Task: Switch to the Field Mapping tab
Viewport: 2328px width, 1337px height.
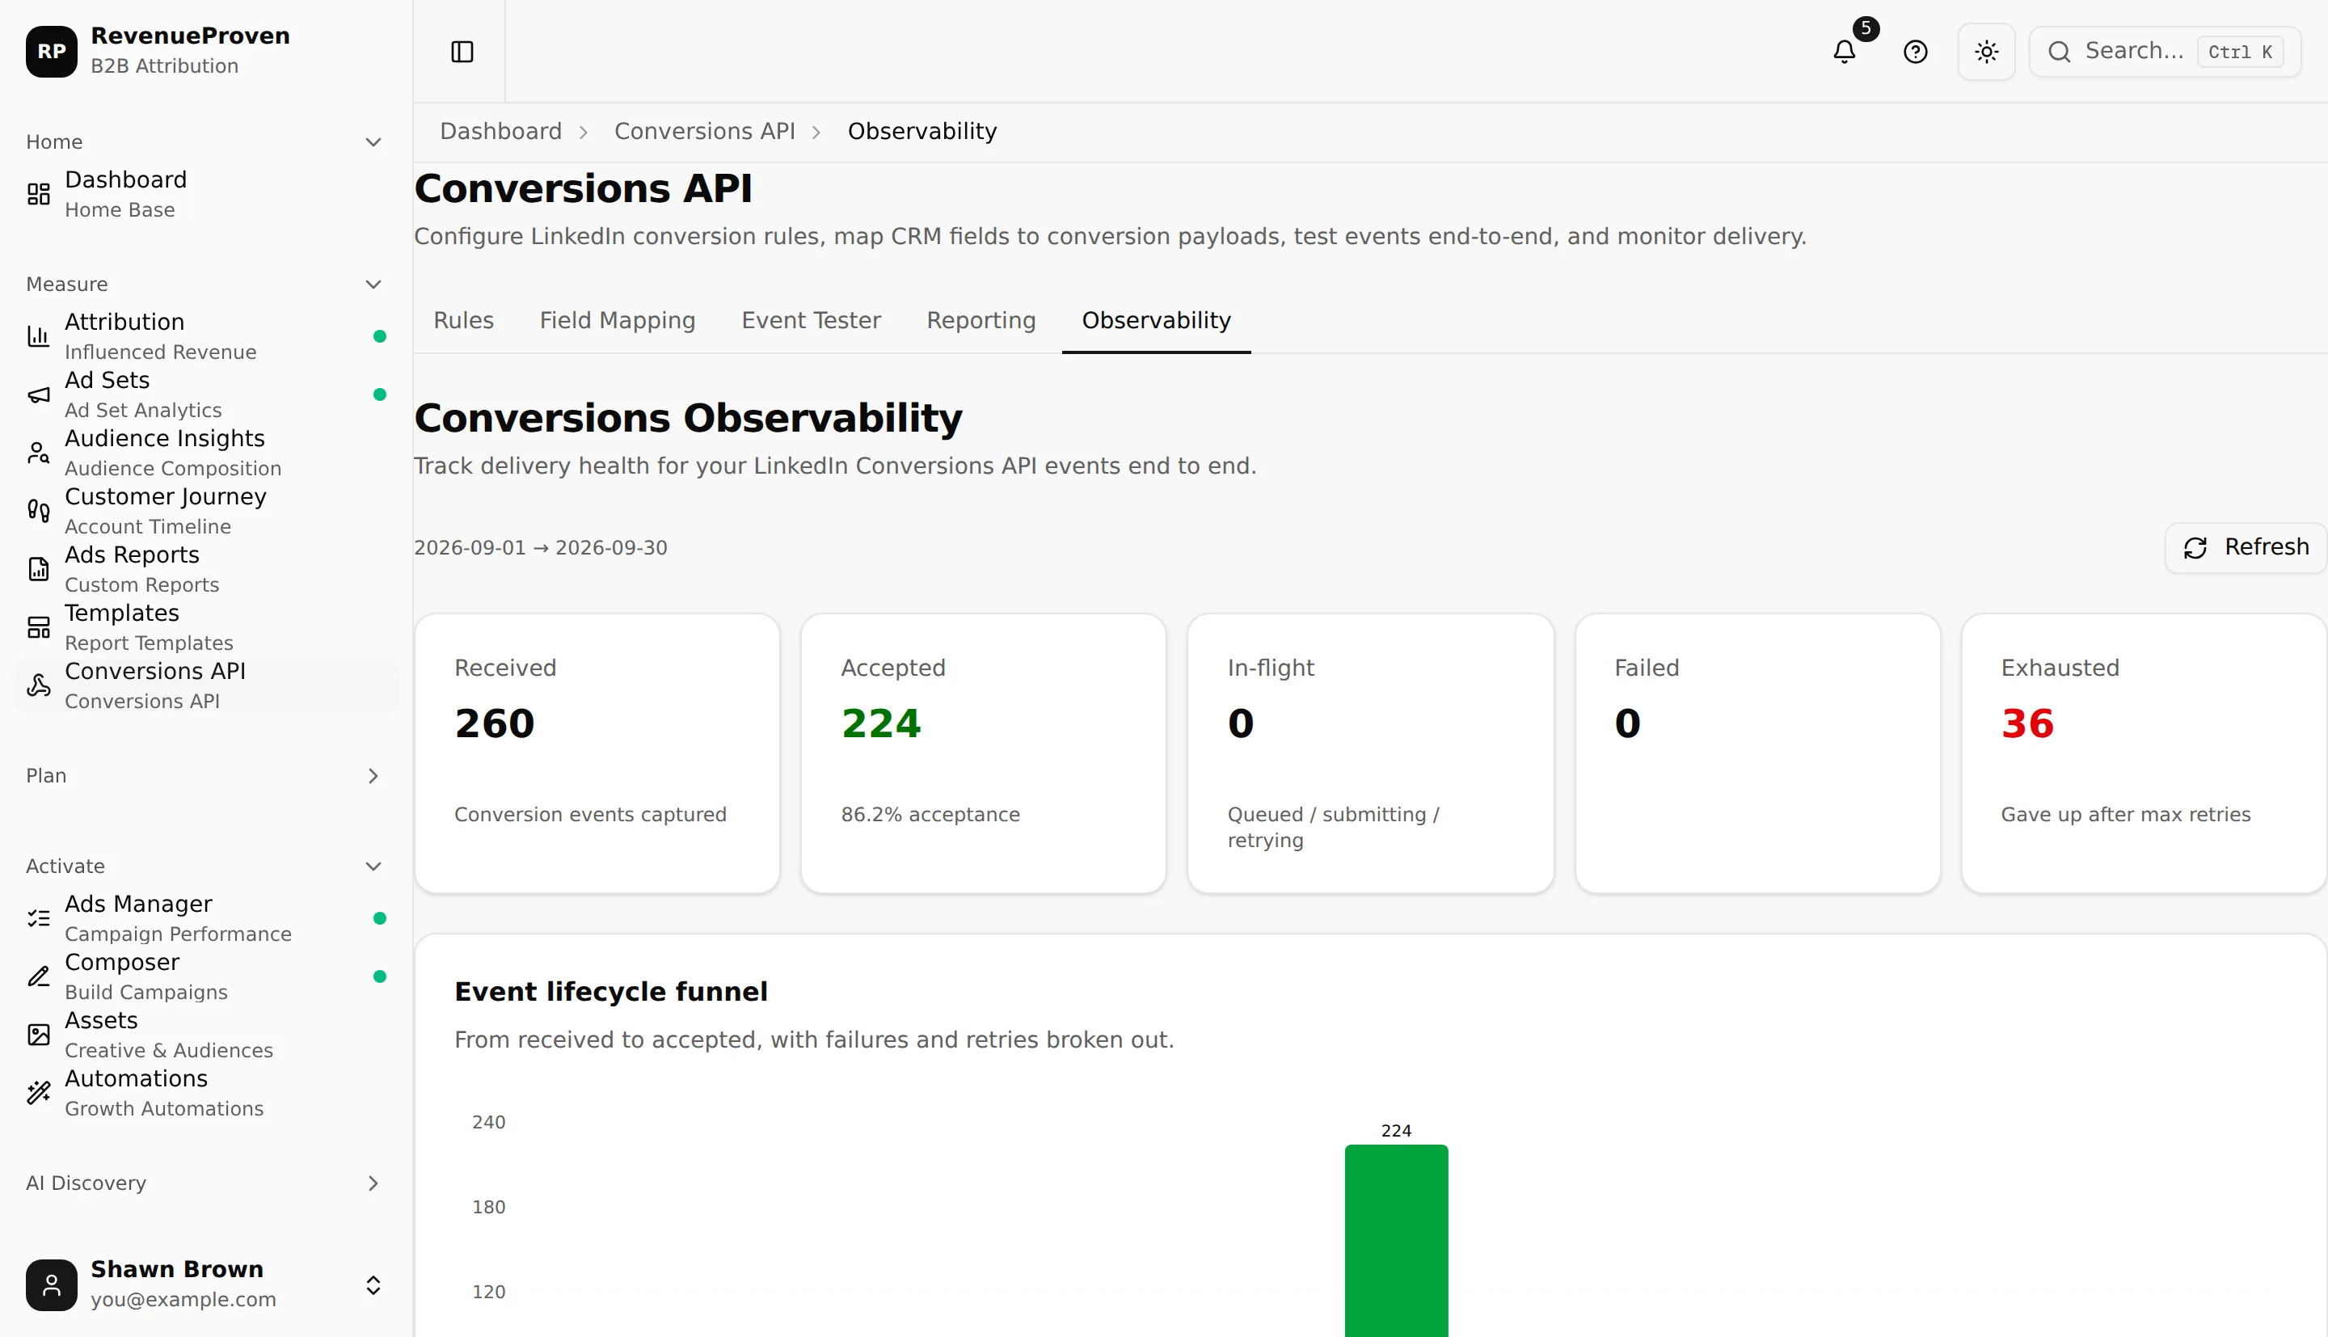Action: [618, 320]
